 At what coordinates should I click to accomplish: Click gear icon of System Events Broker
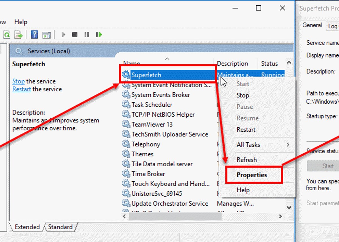(x=126, y=95)
